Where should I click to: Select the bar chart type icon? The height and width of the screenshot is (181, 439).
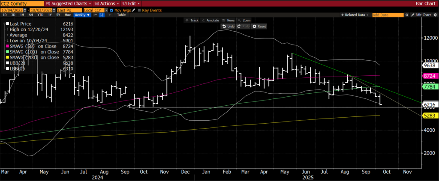click(x=102, y=15)
